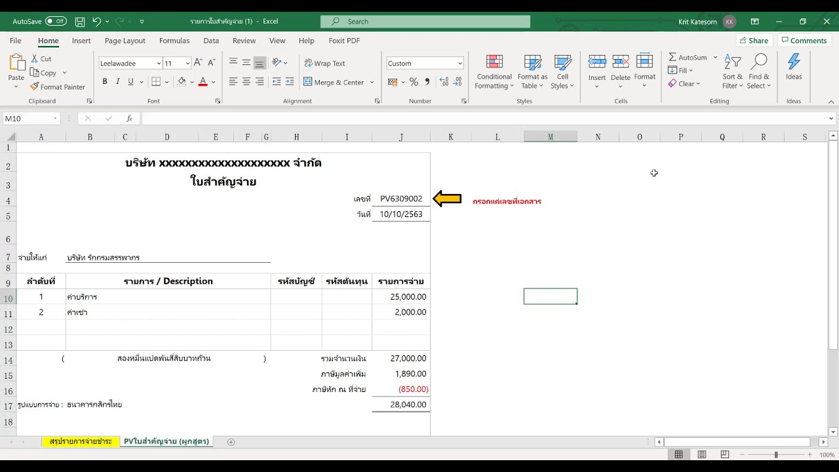Click Comma Style icon

point(427,82)
